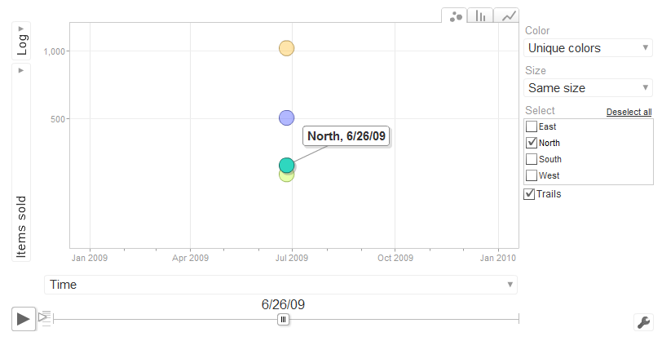
Task: Open the Log scale dropdown
Action: (x=21, y=41)
